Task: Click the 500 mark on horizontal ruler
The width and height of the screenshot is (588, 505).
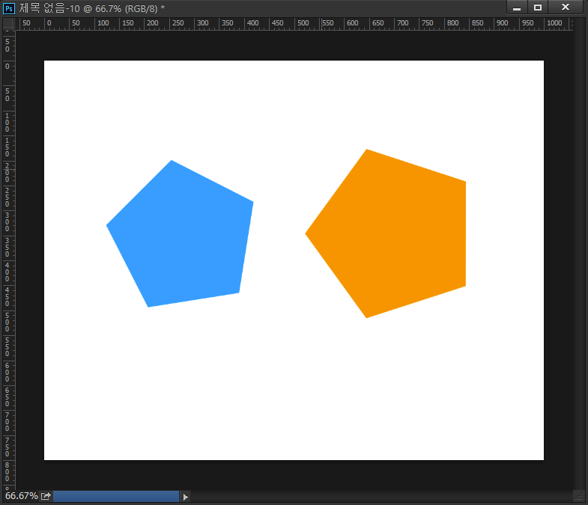Action: (x=303, y=24)
